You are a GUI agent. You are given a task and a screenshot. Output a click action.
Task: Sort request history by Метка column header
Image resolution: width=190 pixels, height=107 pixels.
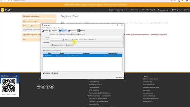[62, 53]
